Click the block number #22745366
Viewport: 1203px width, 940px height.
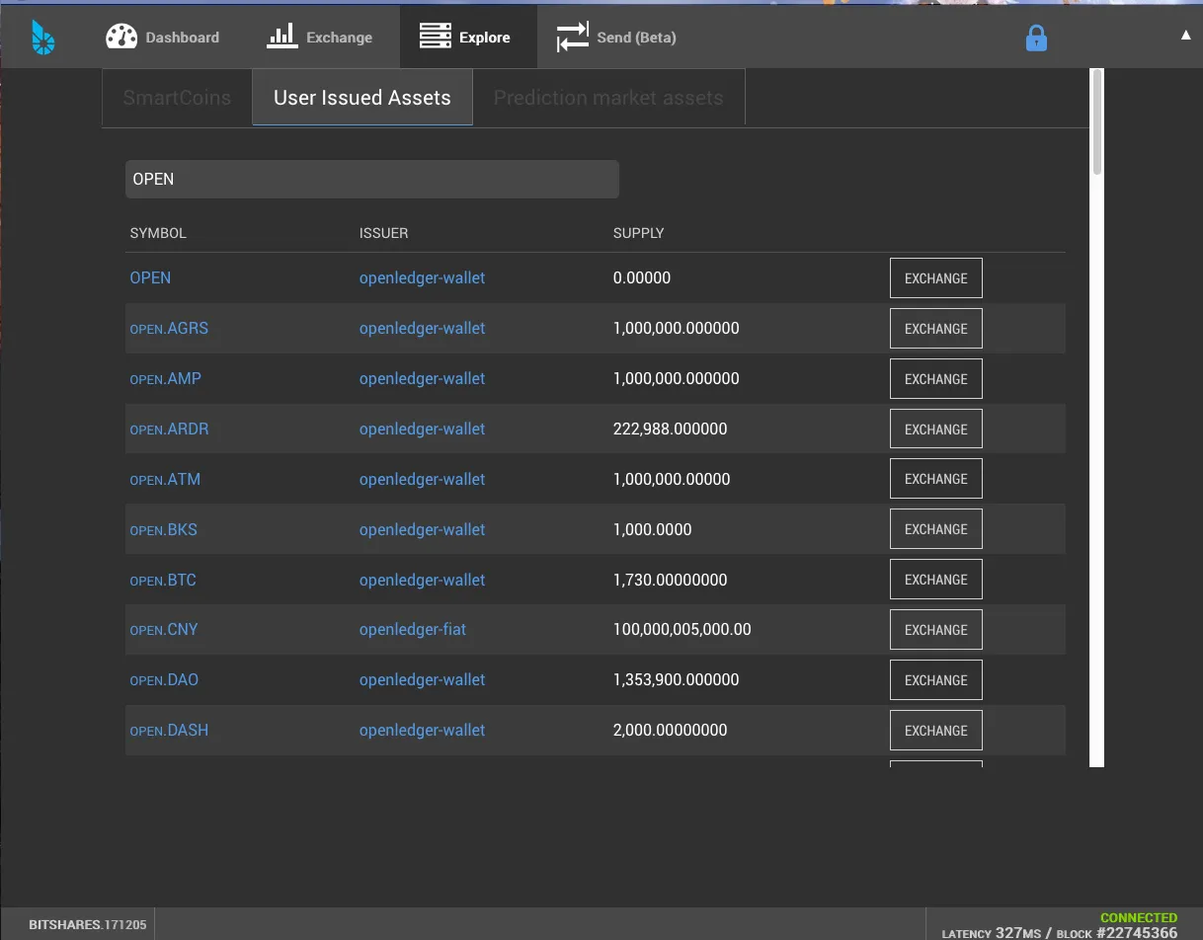(x=1137, y=933)
